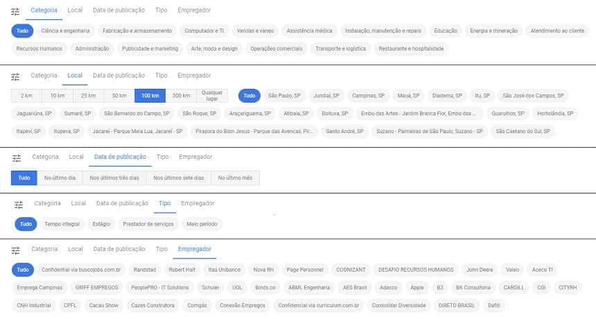
Task: Click filter icon in the row with highlighted Tipo tab
Action: pos(19,205)
